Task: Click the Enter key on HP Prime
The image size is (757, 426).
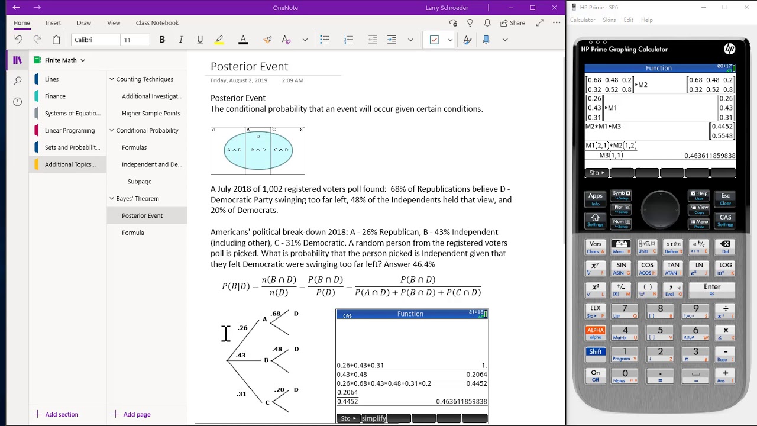Action: tap(712, 289)
